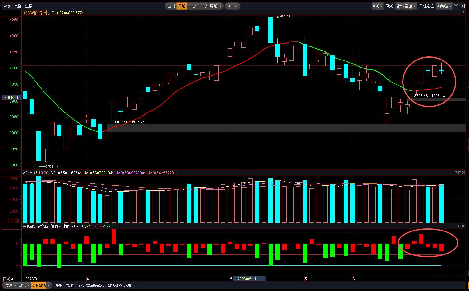469x291 pixels.
Task: Click the 2026/3 label on time axis
Action: coord(31,279)
